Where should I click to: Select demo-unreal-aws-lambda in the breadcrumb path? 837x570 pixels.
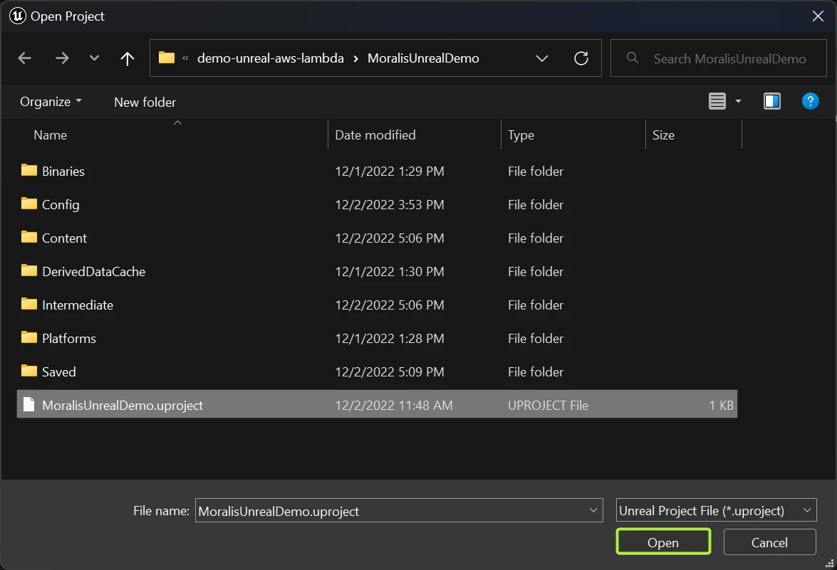click(270, 58)
